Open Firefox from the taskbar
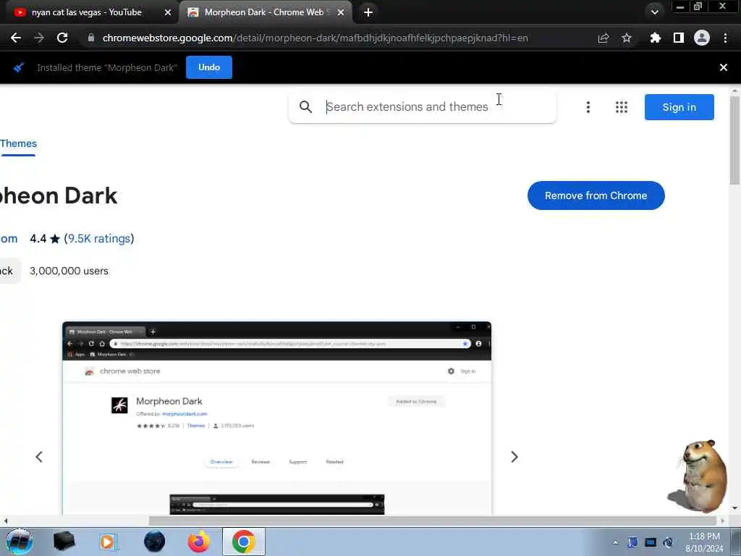Screen dimensions: 741x556 click(198, 542)
